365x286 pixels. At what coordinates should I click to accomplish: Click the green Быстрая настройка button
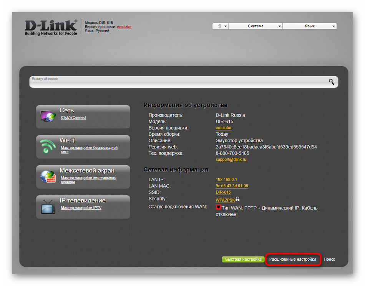click(243, 259)
